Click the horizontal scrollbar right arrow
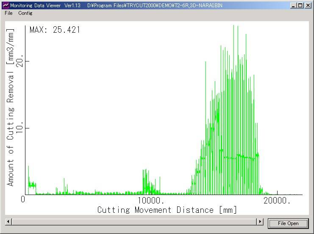Viewport: 314px width, 234px height. 260,222
